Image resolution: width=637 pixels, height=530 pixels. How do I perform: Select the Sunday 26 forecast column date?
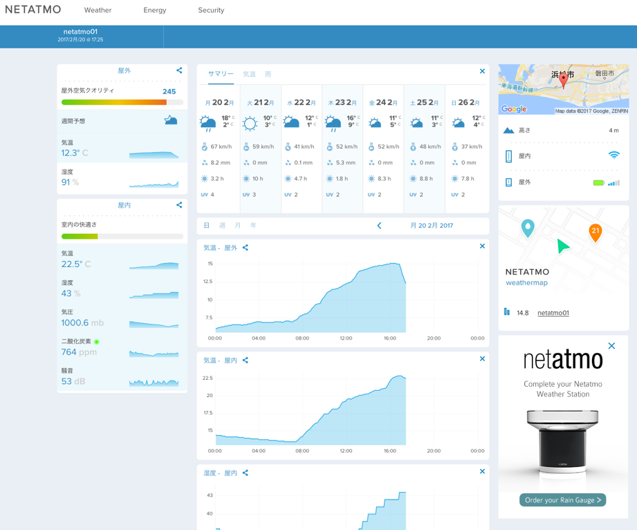465,102
